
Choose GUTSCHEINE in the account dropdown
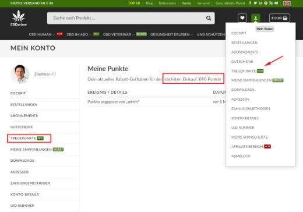(x=242, y=62)
